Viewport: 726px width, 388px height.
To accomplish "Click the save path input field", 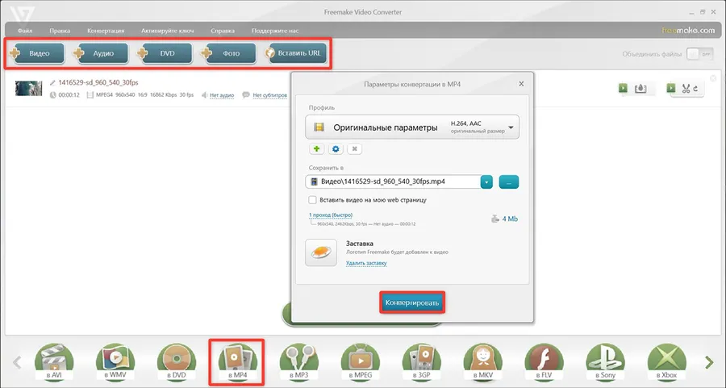I will [393, 182].
